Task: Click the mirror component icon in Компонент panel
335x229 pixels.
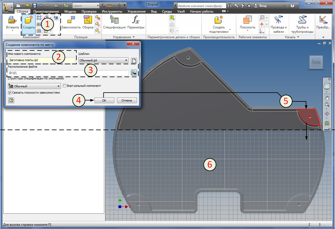Action: click(x=39, y=31)
